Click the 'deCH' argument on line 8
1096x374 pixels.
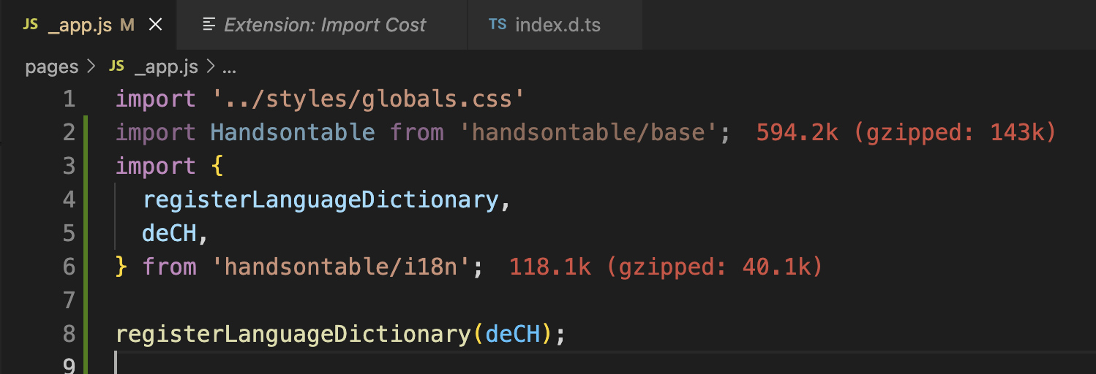(x=512, y=334)
